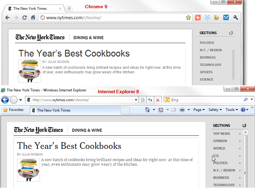Bookmark page with Chrome star icon
The height and width of the screenshot is (188, 255).
click(x=188, y=17)
